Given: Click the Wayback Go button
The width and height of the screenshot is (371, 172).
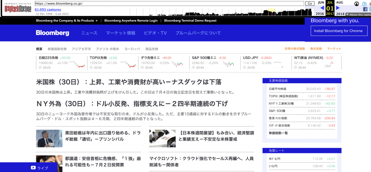Looking at the screenshot, I should pos(310,4).
